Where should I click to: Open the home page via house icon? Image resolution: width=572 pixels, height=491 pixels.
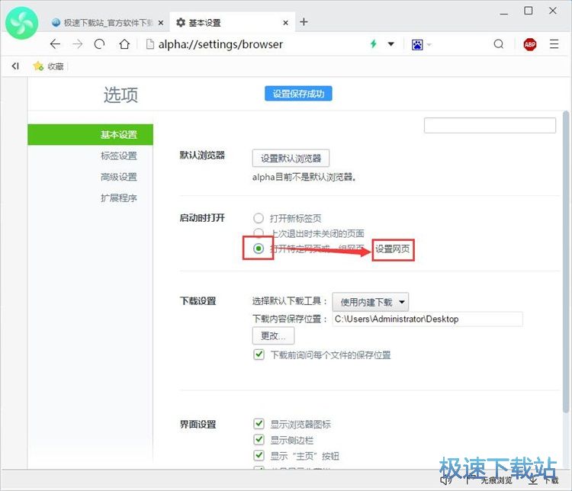(x=124, y=44)
